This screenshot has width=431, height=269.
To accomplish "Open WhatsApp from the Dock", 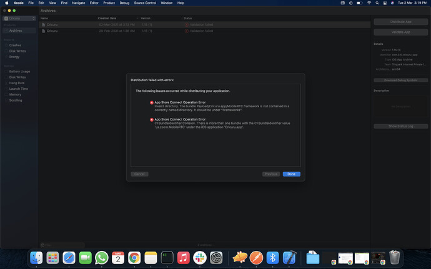I will (101, 258).
